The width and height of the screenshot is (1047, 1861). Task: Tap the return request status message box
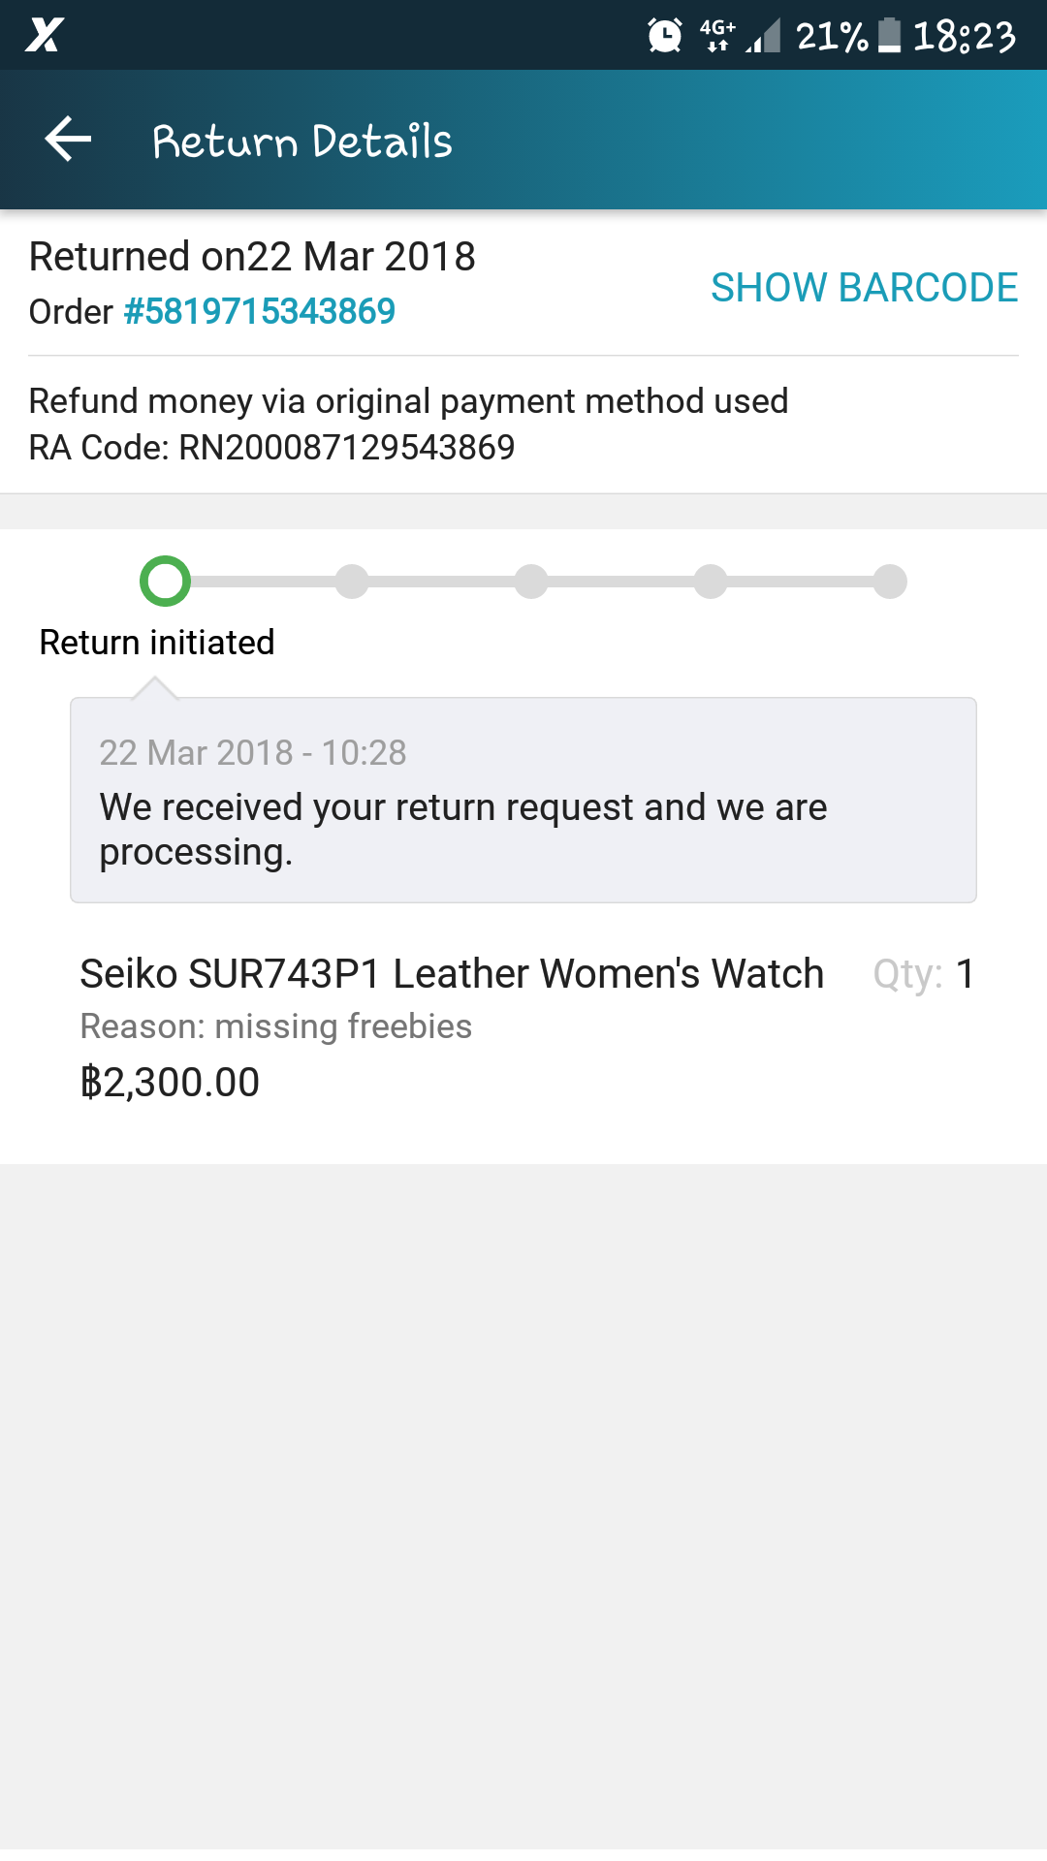click(x=523, y=801)
